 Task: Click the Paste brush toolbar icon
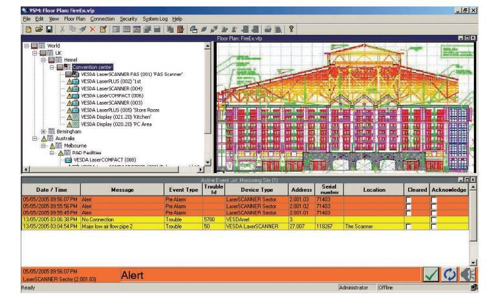click(83, 29)
